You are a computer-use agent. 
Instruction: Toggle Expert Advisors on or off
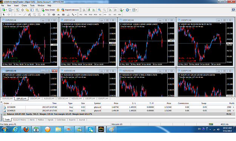point(70,10)
